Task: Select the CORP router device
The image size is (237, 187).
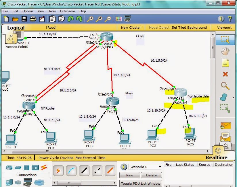Action: click(107, 36)
